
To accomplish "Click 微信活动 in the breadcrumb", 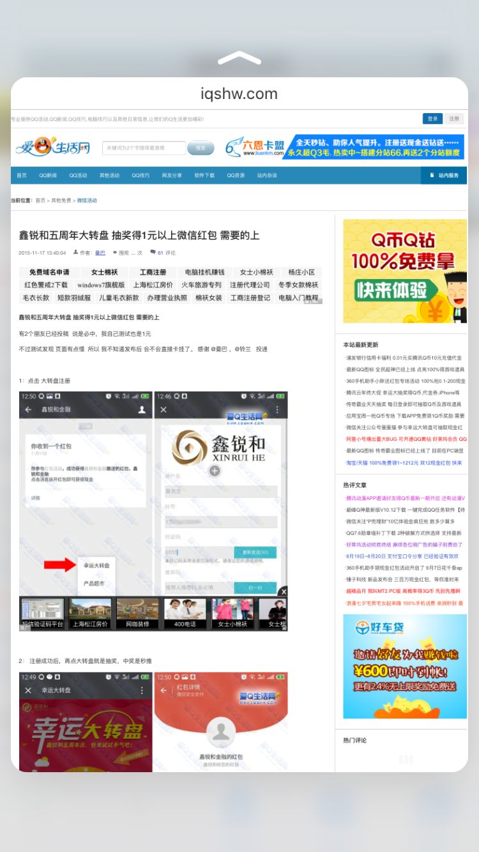I will click(x=87, y=201).
